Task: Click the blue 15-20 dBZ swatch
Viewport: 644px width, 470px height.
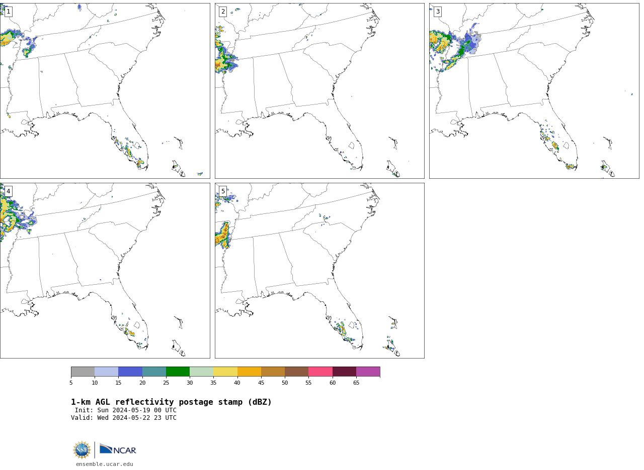Action: (130, 372)
